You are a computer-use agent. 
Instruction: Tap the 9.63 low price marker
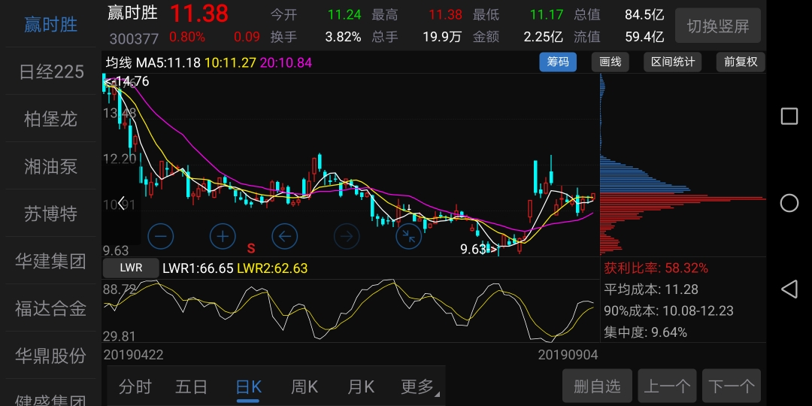pyautogui.click(x=479, y=249)
